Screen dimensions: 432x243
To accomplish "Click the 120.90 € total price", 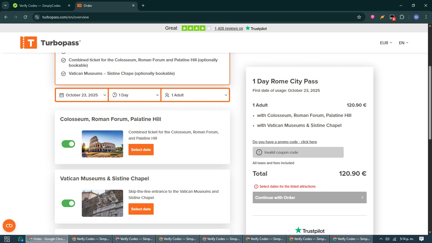I will point(353,174).
